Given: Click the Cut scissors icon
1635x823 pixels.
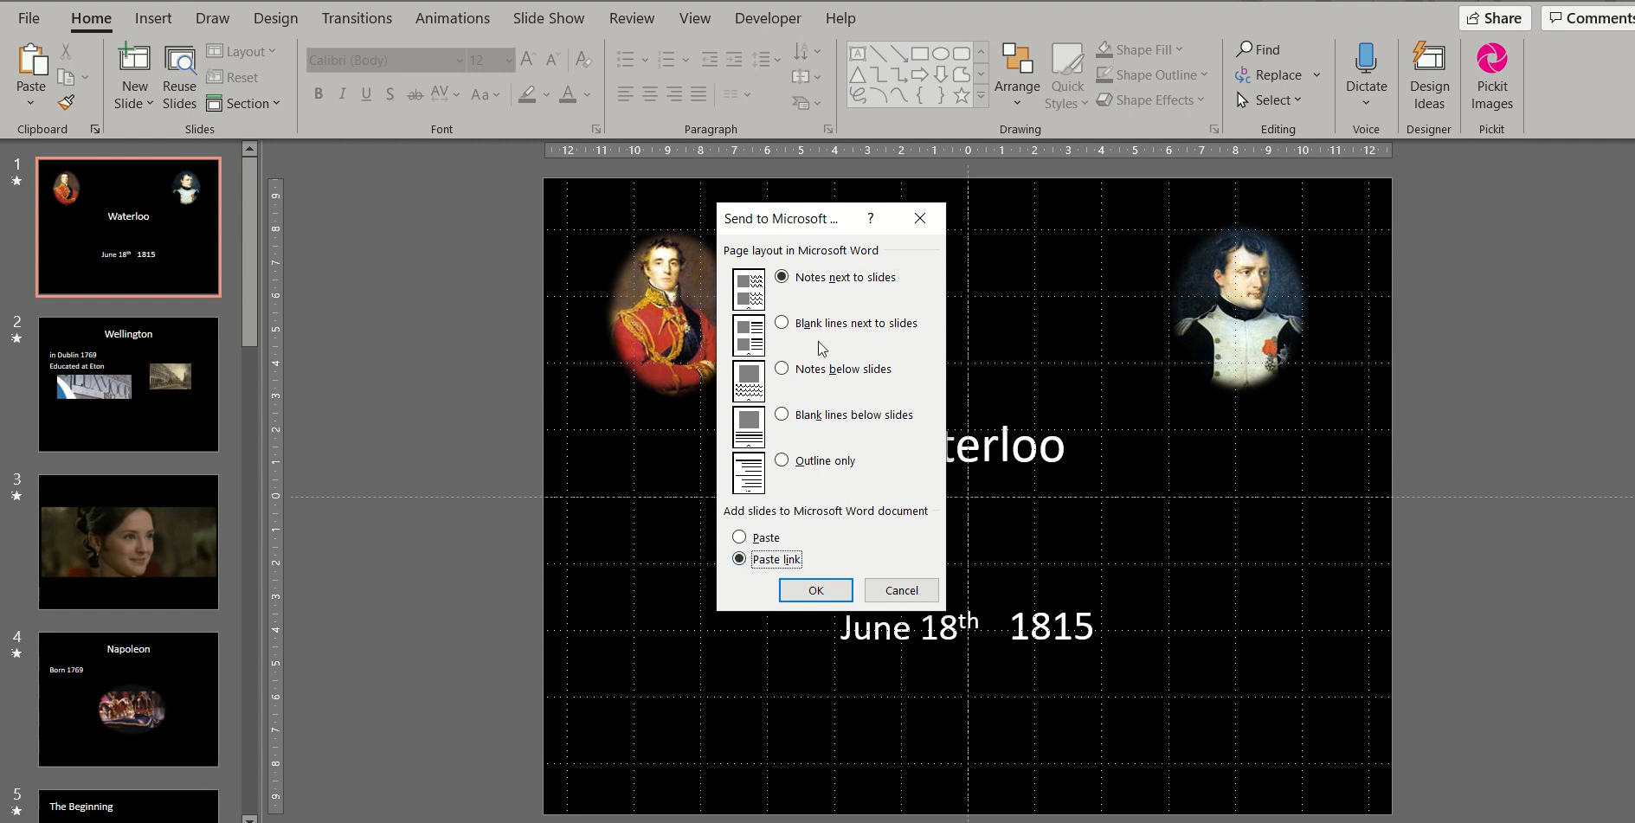Looking at the screenshot, I should tap(66, 52).
